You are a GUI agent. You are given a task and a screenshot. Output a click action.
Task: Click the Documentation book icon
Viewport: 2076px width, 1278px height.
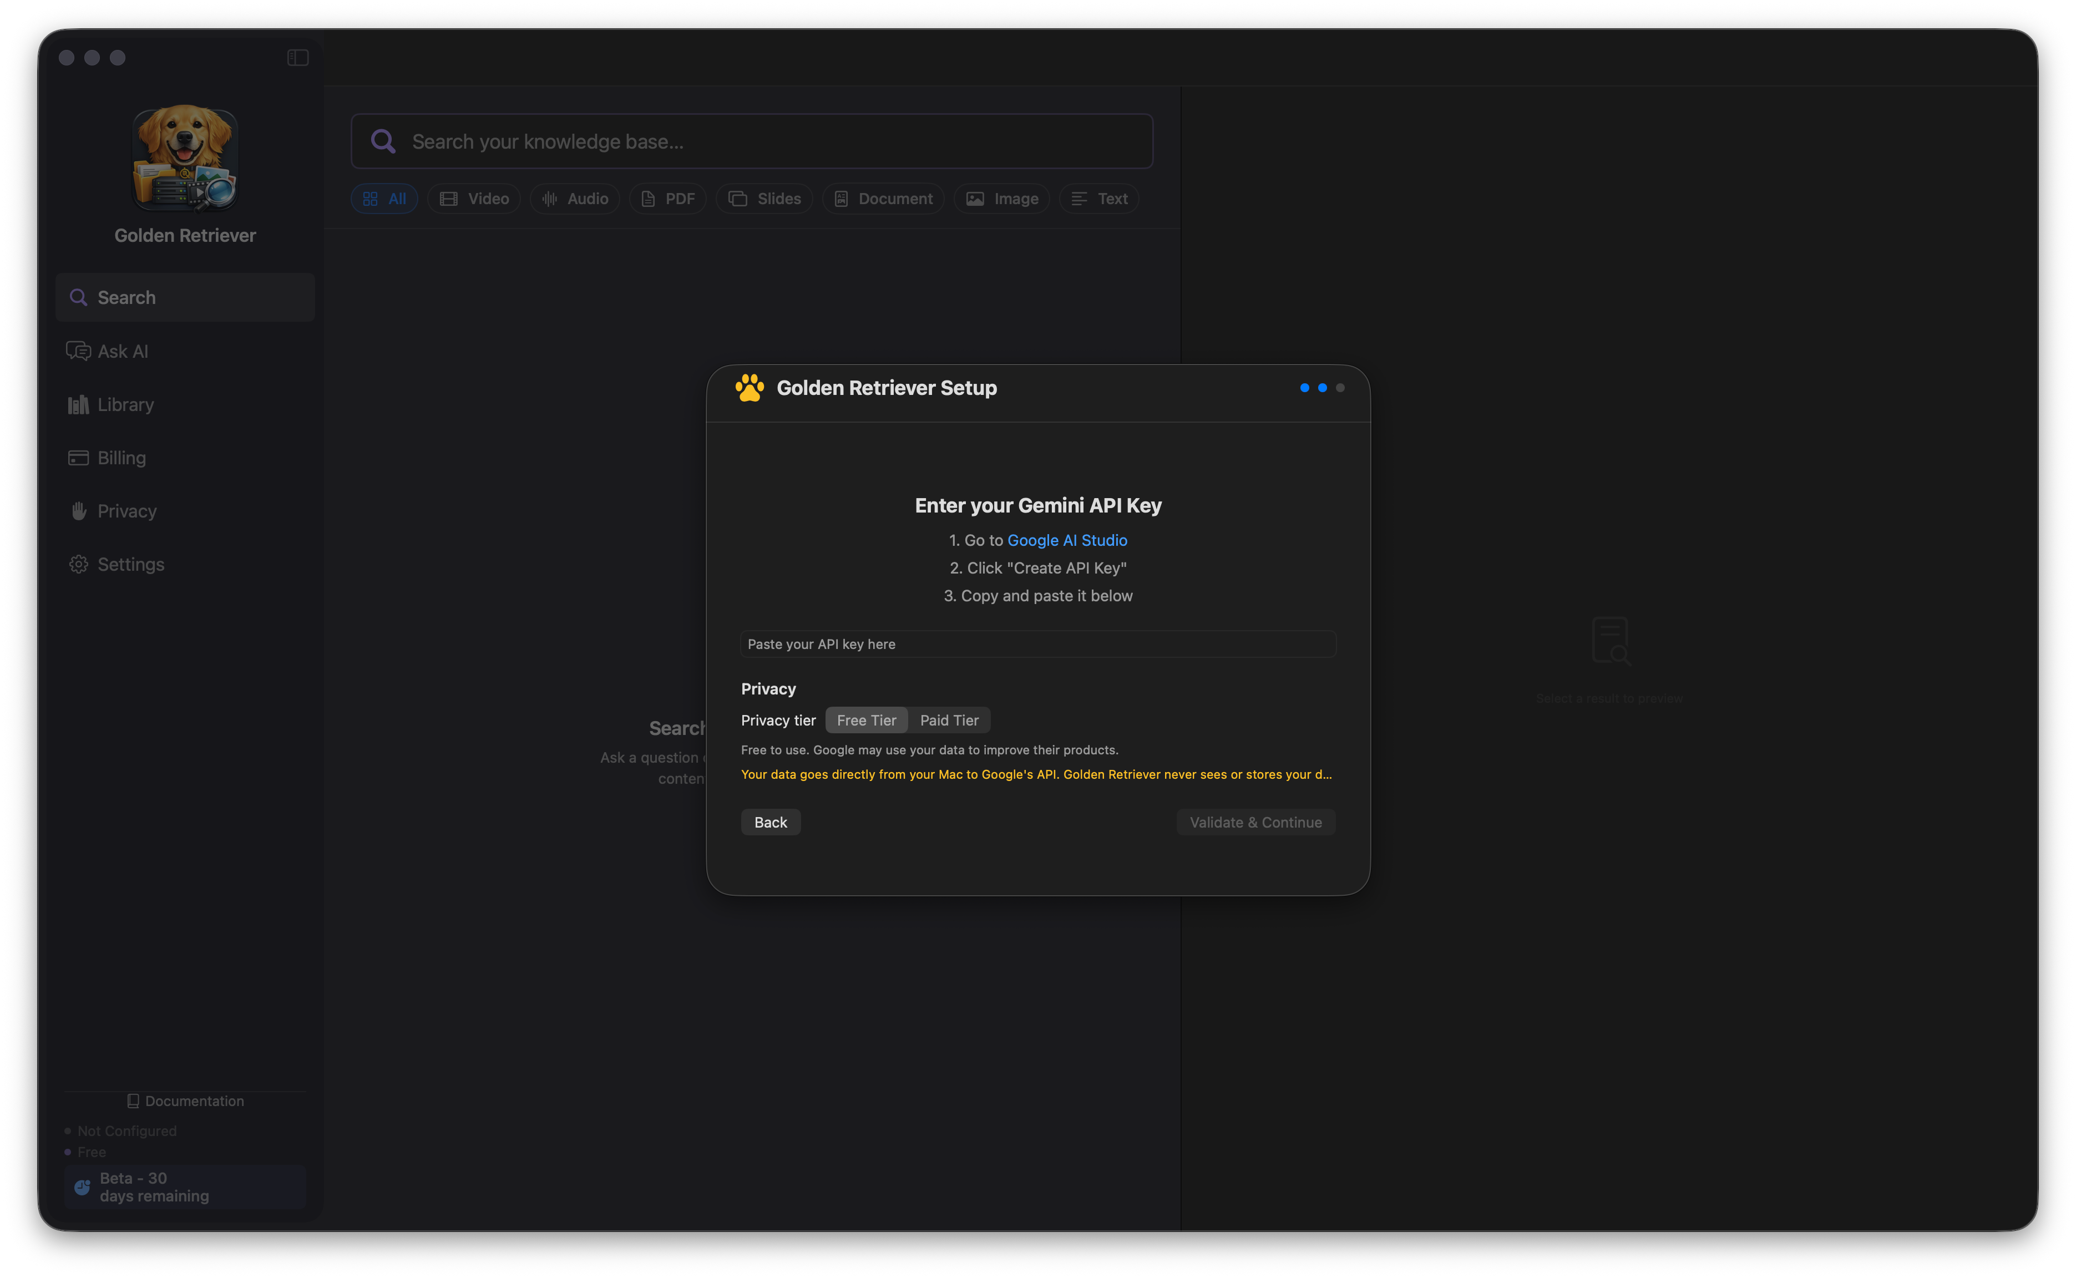[133, 1102]
